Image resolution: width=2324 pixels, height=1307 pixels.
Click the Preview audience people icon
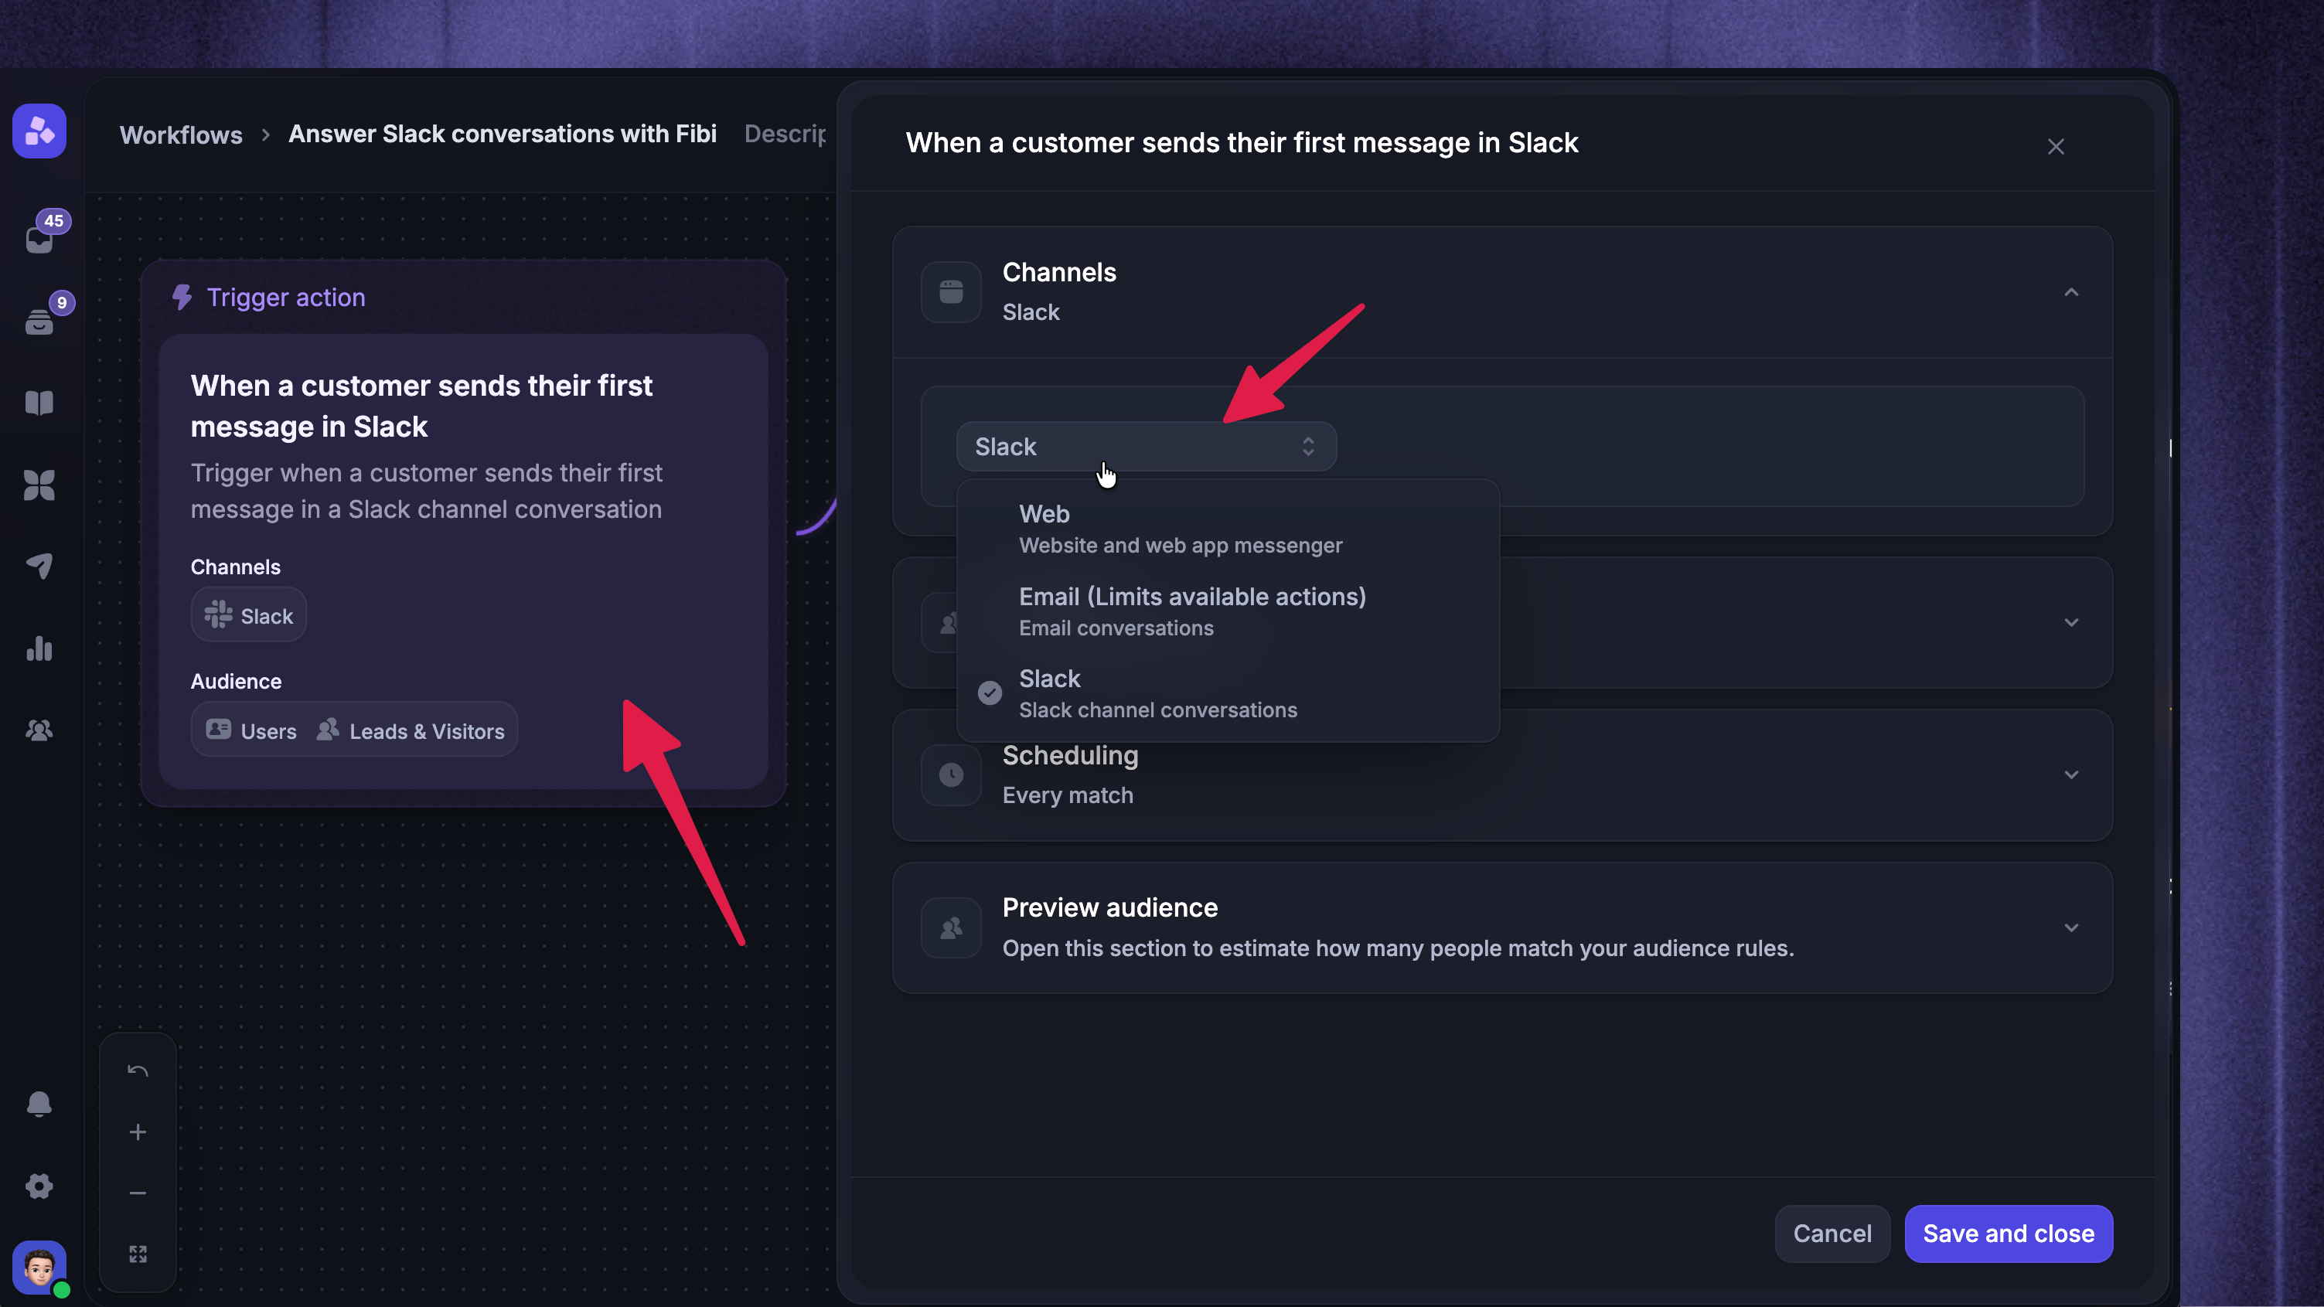click(951, 927)
